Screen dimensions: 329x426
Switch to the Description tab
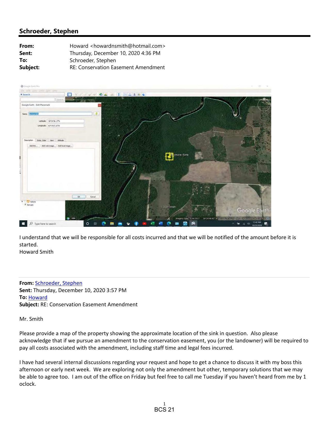(x=29, y=140)
